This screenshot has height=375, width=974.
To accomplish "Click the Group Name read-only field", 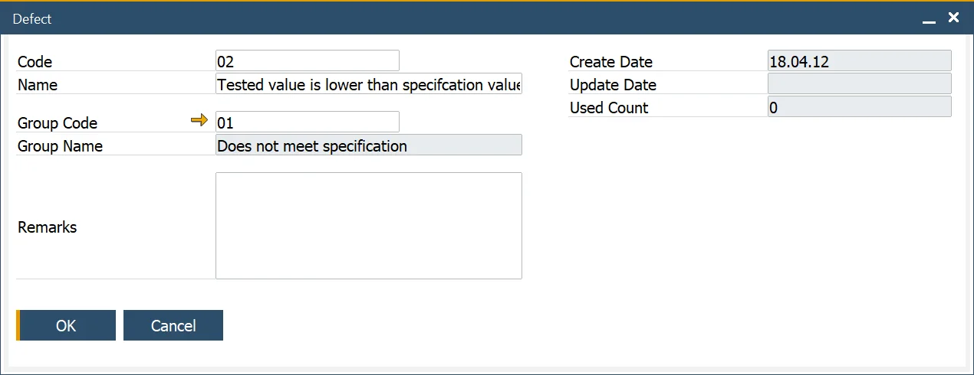I will 368,145.
